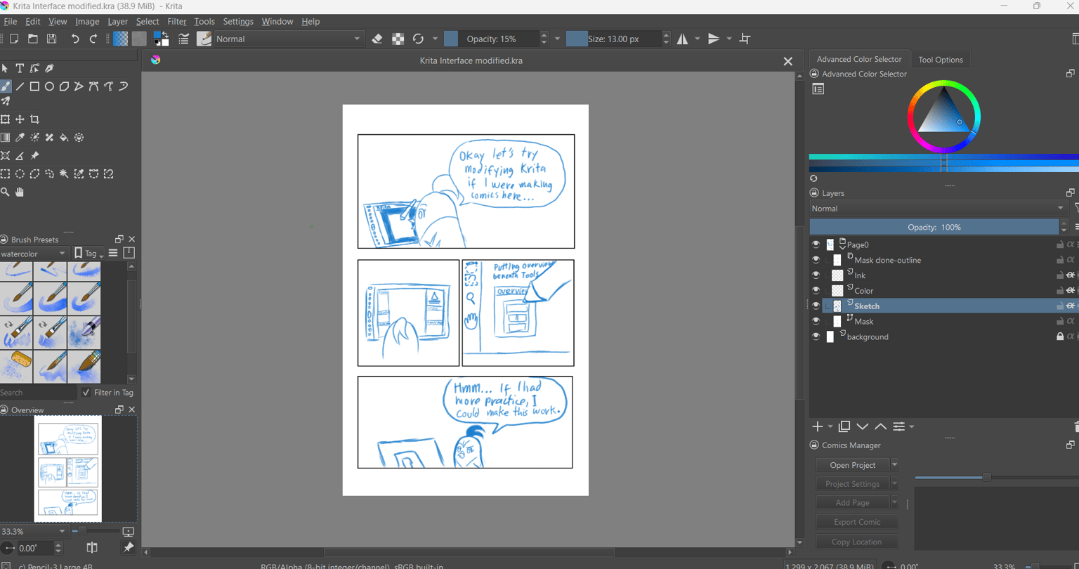Click the Export Comic button
This screenshot has height=569, width=1079.
pyautogui.click(x=857, y=522)
